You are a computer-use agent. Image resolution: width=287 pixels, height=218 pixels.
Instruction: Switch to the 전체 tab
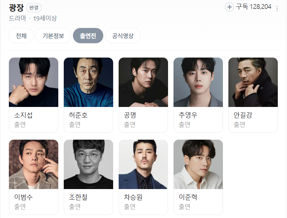pos(21,36)
